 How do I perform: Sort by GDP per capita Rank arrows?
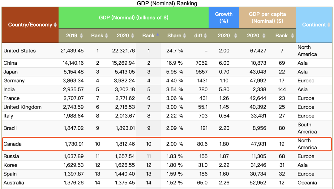293,36
